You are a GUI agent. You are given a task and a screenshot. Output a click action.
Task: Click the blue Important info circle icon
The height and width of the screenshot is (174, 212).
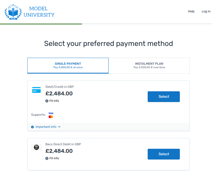(x=32, y=127)
